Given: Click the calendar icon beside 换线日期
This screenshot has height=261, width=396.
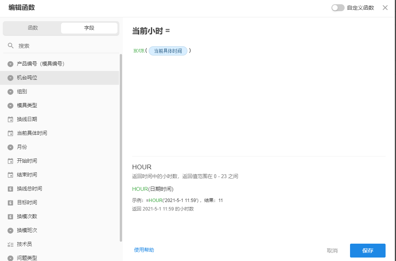Looking at the screenshot, I should click(x=10, y=120).
